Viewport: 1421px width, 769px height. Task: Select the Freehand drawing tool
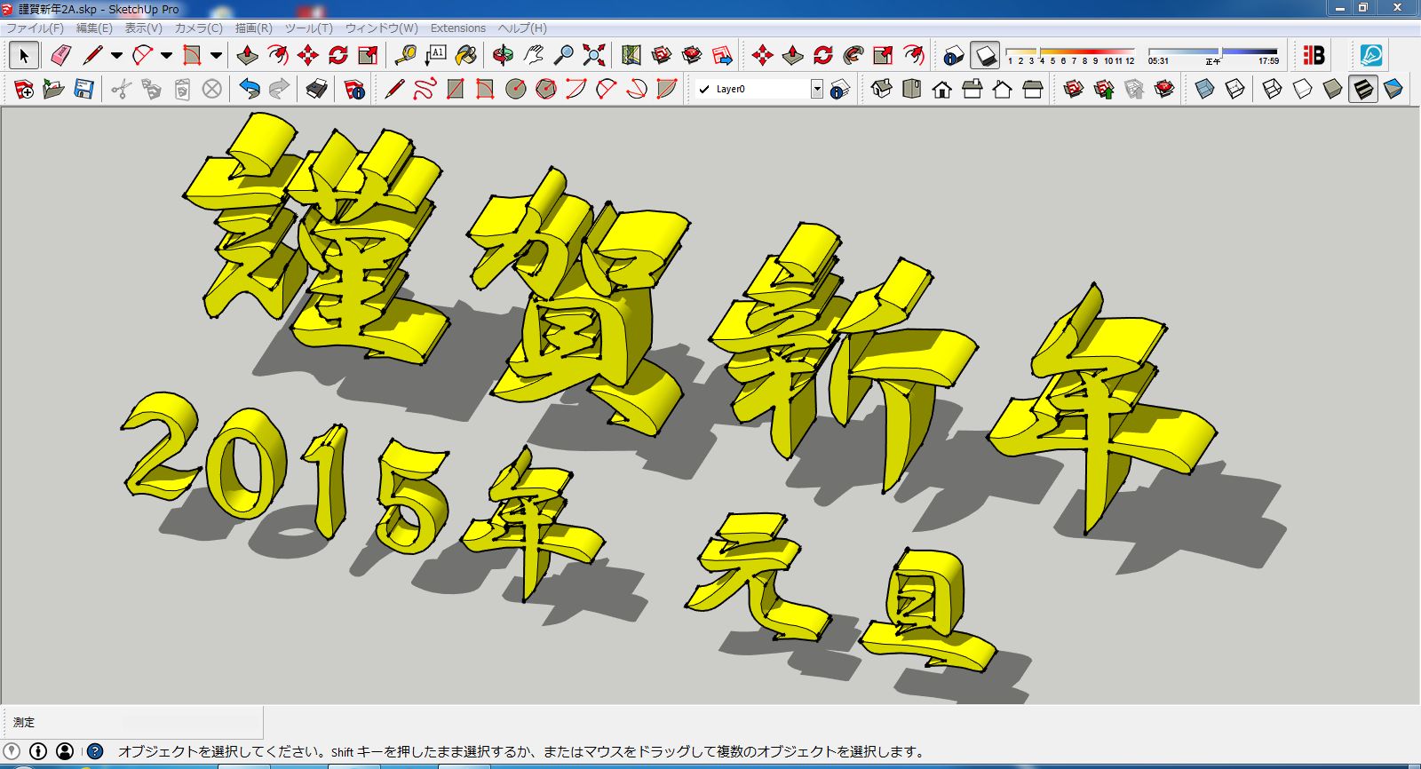(425, 89)
